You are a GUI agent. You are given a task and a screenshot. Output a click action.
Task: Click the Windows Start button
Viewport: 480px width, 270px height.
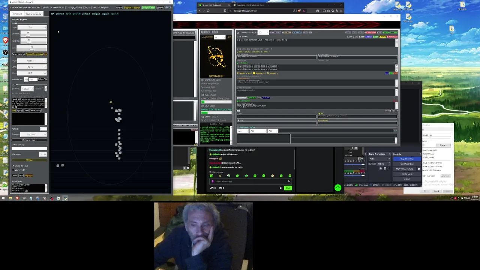pos(3,198)
